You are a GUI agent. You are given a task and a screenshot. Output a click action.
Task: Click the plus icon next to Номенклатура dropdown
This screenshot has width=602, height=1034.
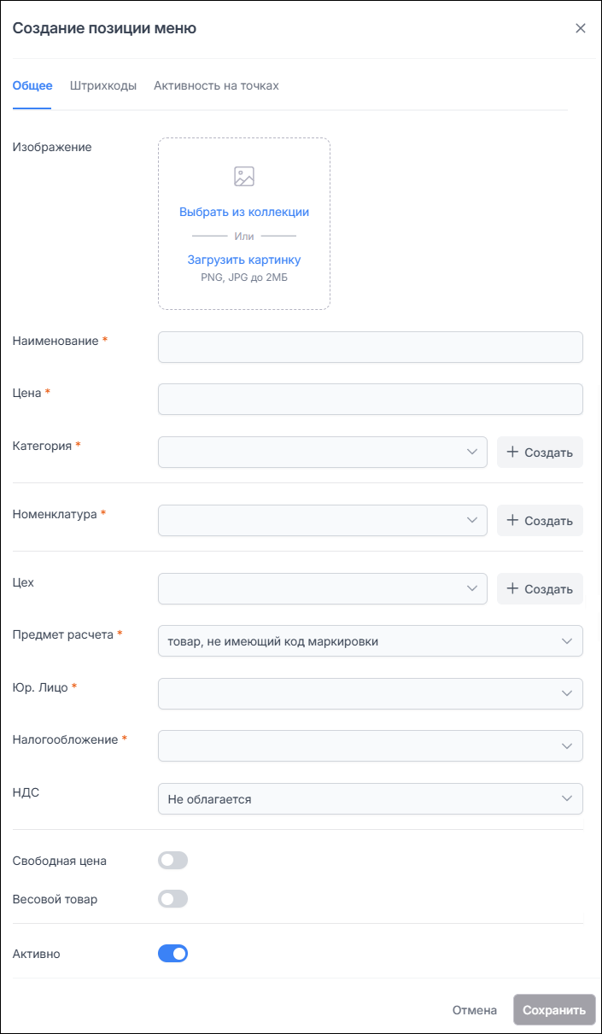512,520
